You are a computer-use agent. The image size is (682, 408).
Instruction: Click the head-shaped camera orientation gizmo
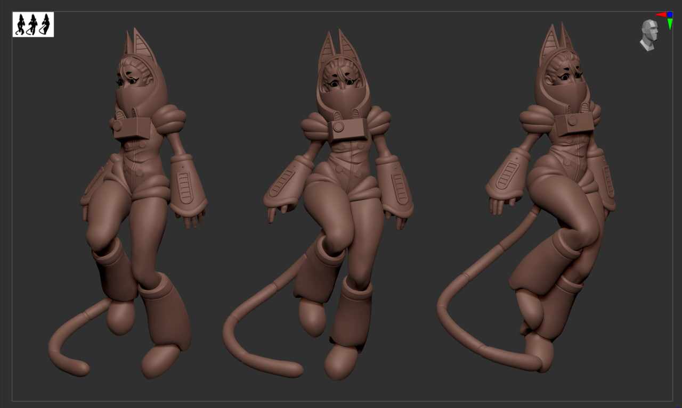(649, 35)
